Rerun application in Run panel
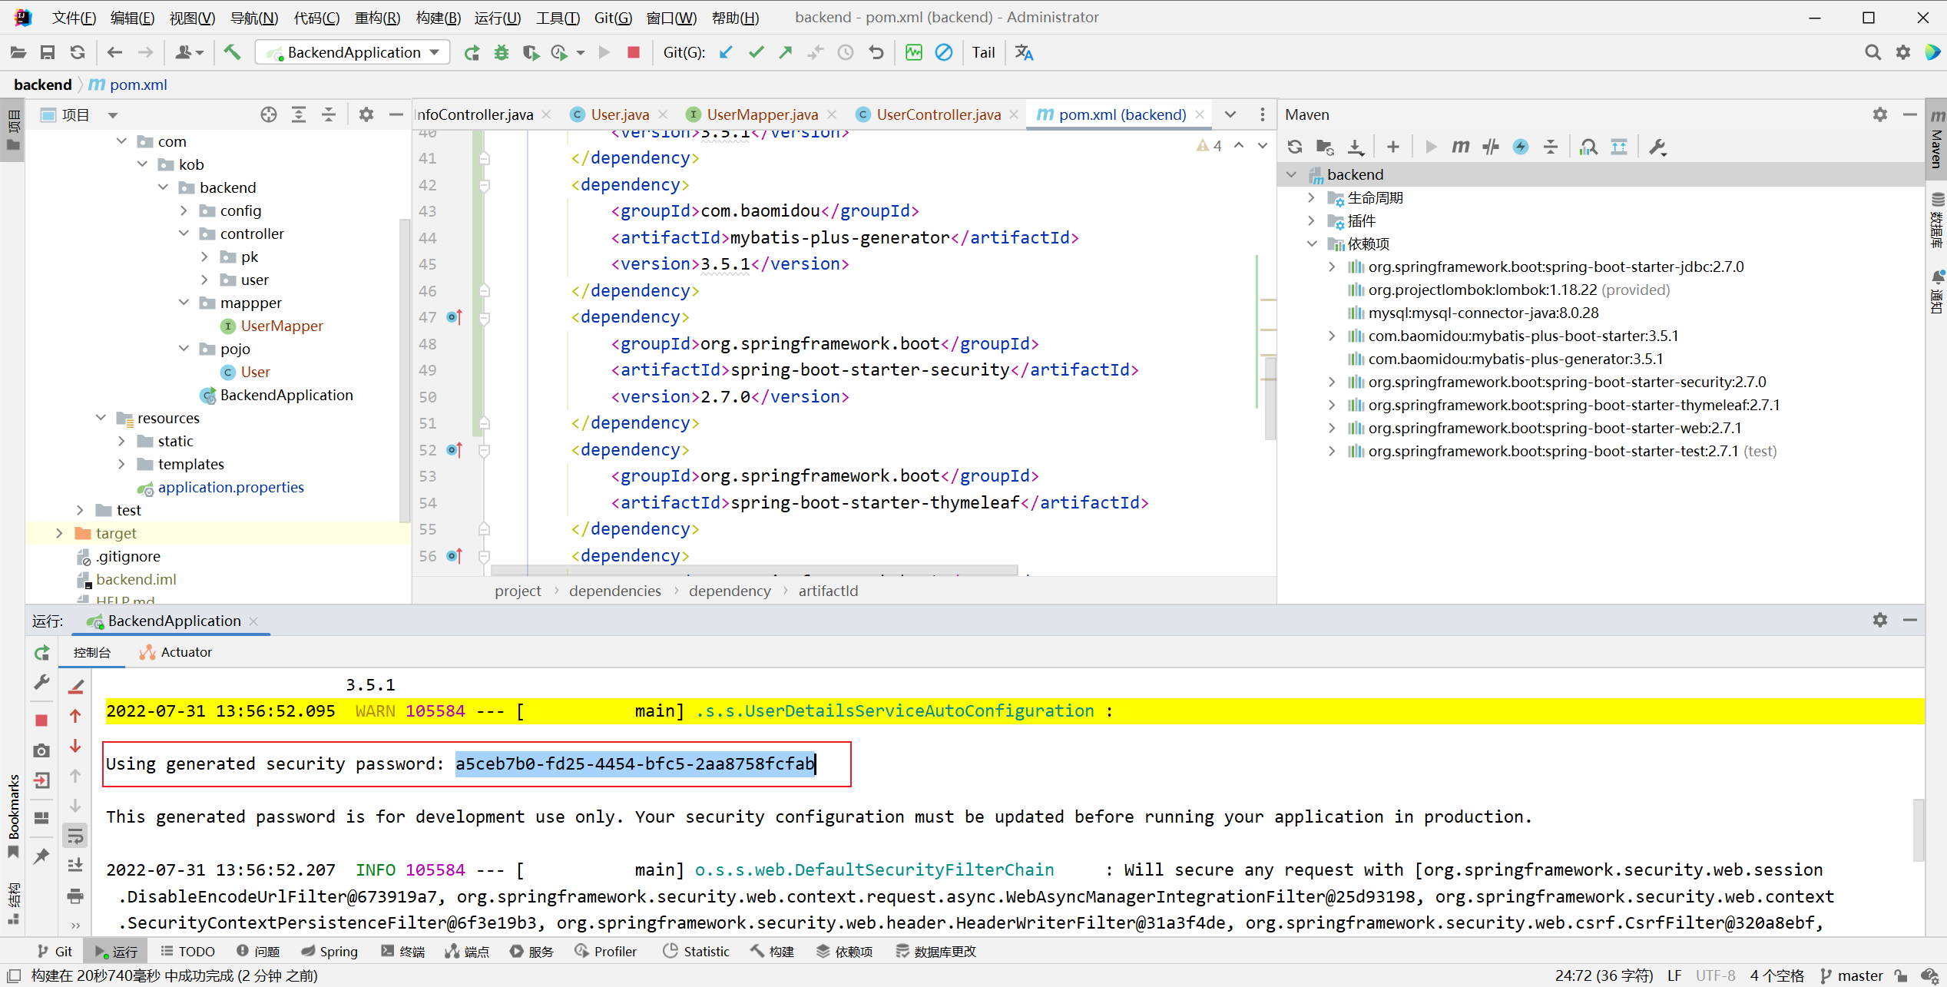The image size is (1947, 987). click(42, 653)
